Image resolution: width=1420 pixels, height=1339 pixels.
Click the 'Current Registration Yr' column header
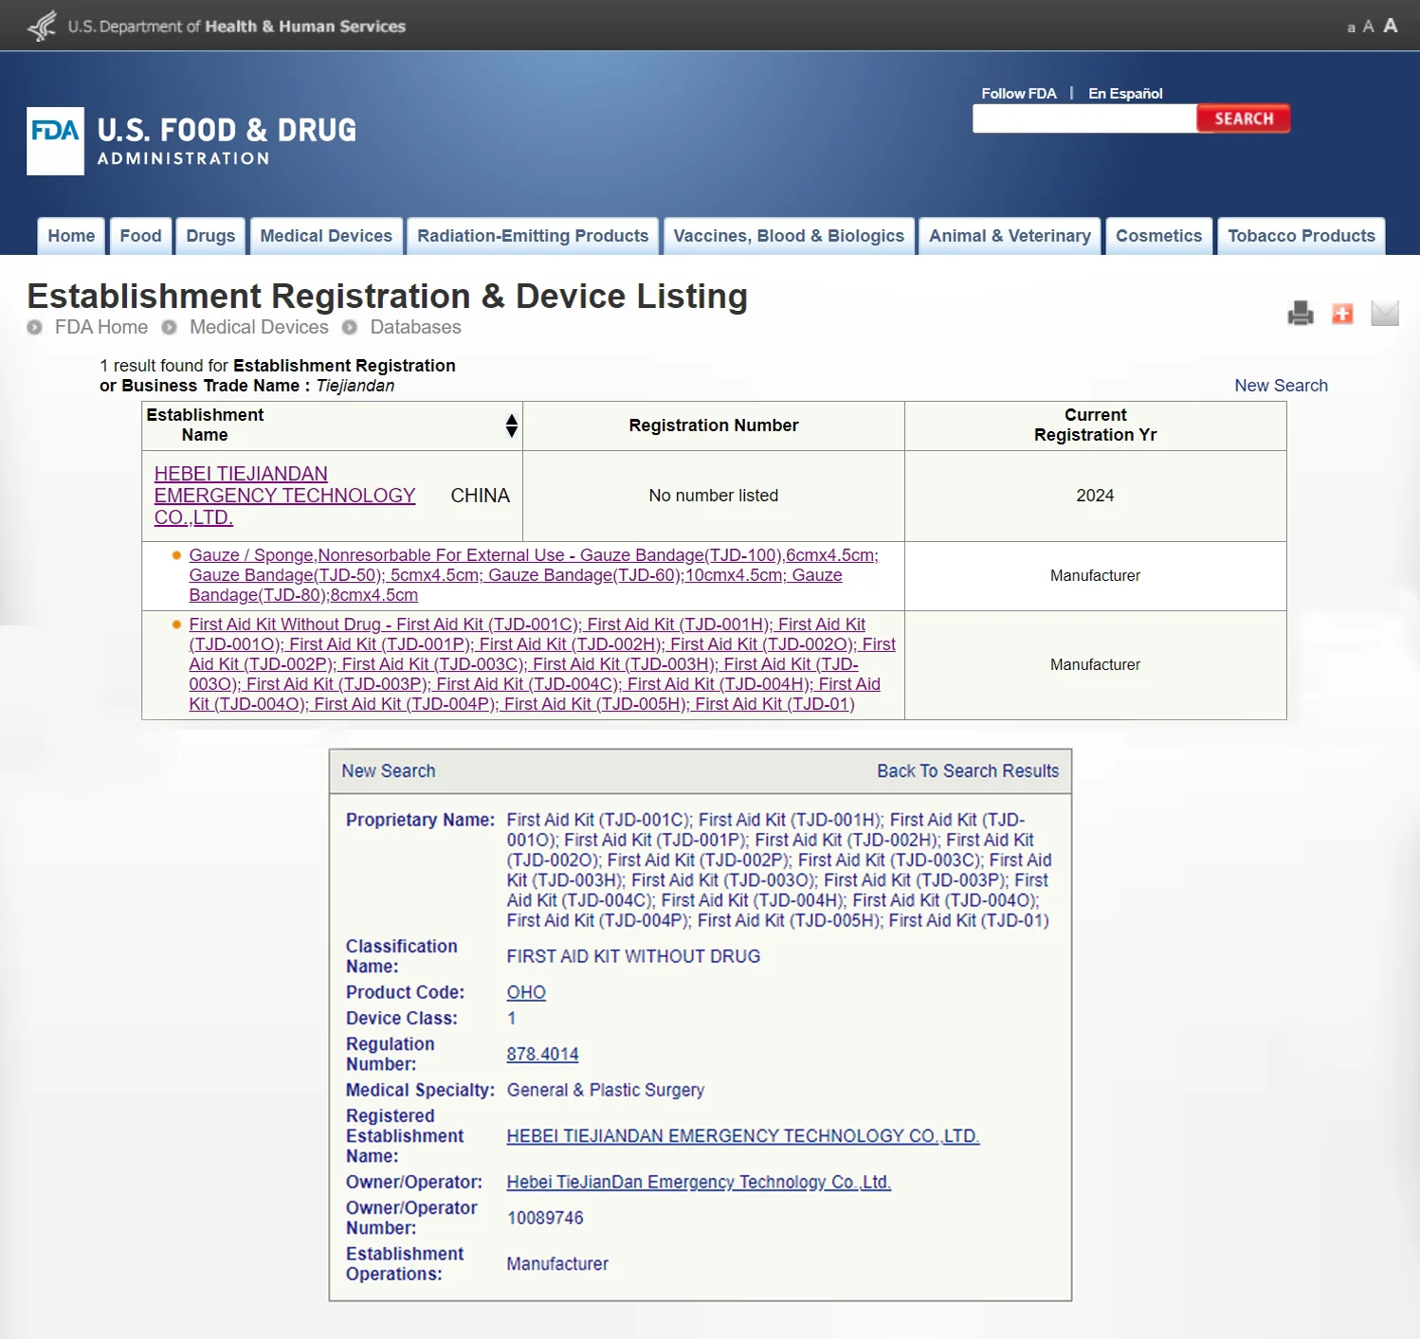(x=1095, y=425)
